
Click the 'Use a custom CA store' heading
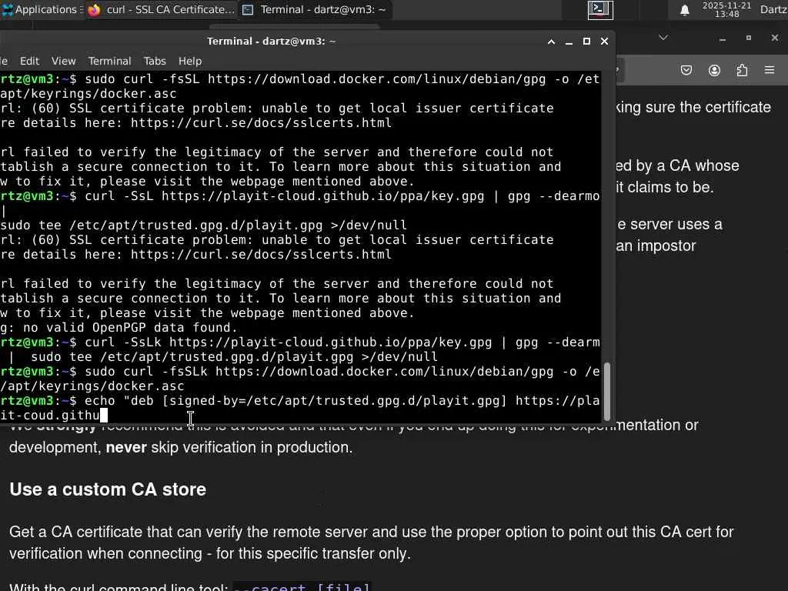[x=108, y=489]
